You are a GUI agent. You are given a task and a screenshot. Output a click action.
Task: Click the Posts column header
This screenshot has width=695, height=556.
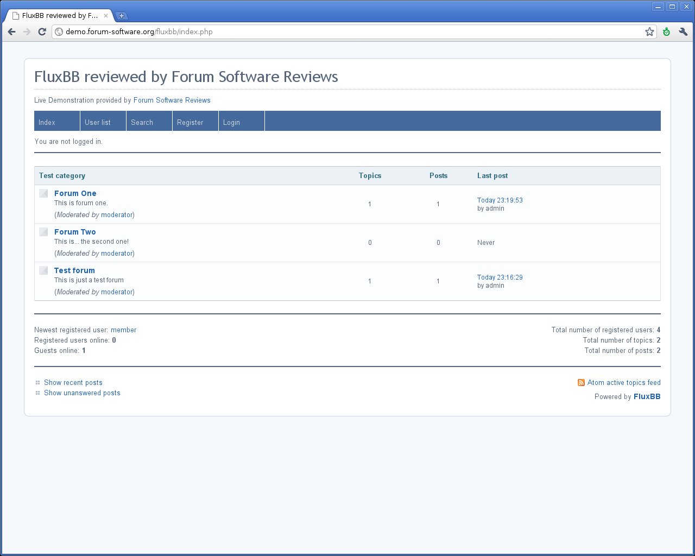438,176
